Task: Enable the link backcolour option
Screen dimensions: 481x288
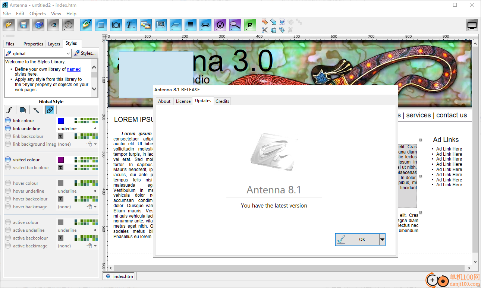Action: (x=8, y=136)
